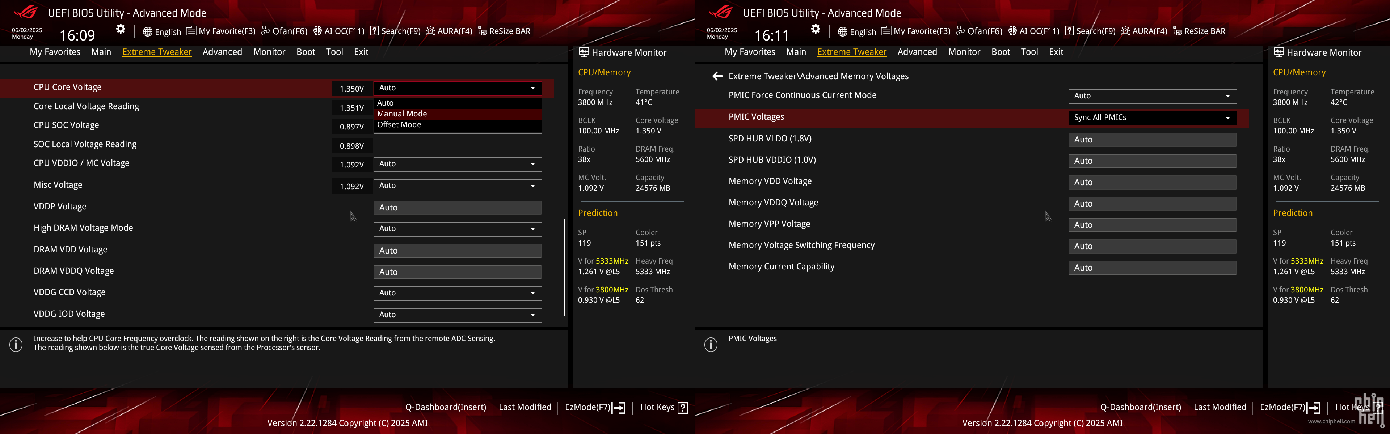Select Extreme Tweaker tab in right window
The image size is (1390, 434).
click(x=852, y=52)
